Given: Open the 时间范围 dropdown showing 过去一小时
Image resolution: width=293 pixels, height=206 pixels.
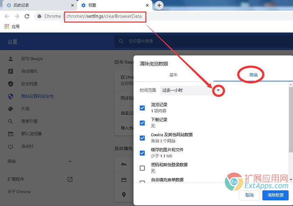Looking at the screenshot, I should coord(190,90).
